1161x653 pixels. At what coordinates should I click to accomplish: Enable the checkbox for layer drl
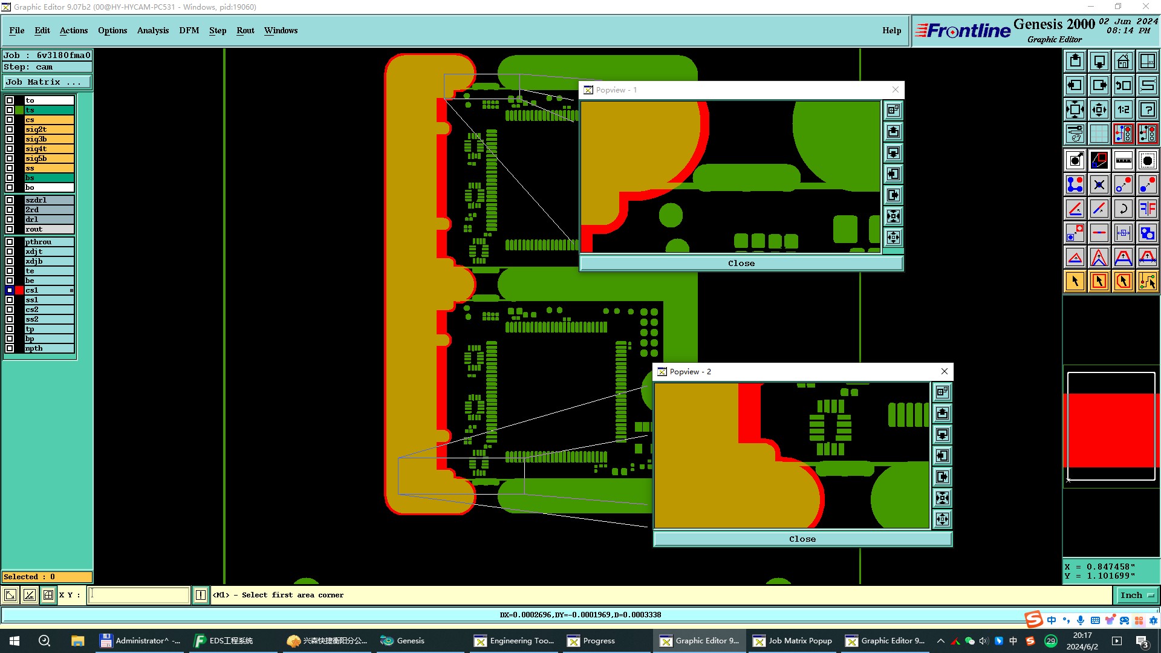click(10, 219)
